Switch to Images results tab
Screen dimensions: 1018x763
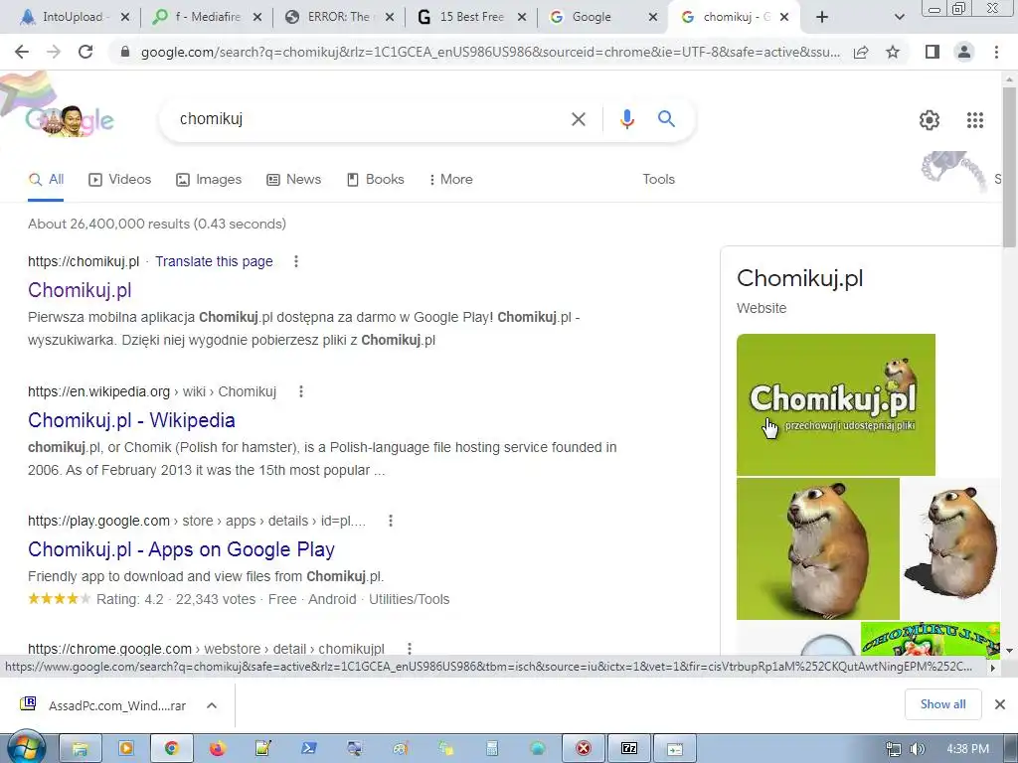click(x=209, y=179)
